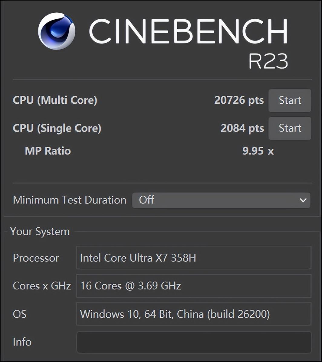Click the Cores x GHz value field
The height and width of the screenshot is (362, 322).
click(x=194, y=286)
